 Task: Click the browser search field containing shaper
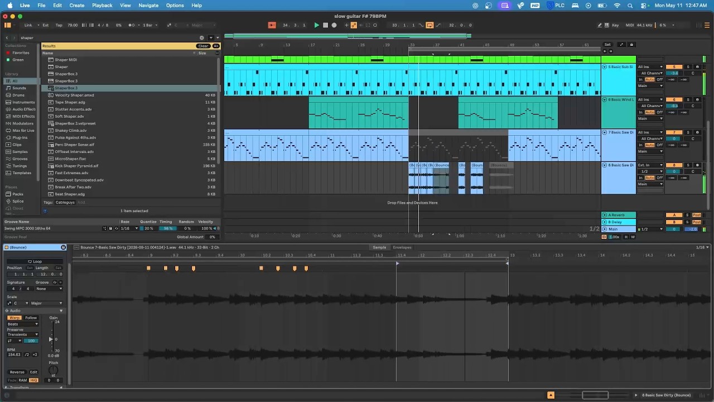pyautogui.click(x=109, y=38)
